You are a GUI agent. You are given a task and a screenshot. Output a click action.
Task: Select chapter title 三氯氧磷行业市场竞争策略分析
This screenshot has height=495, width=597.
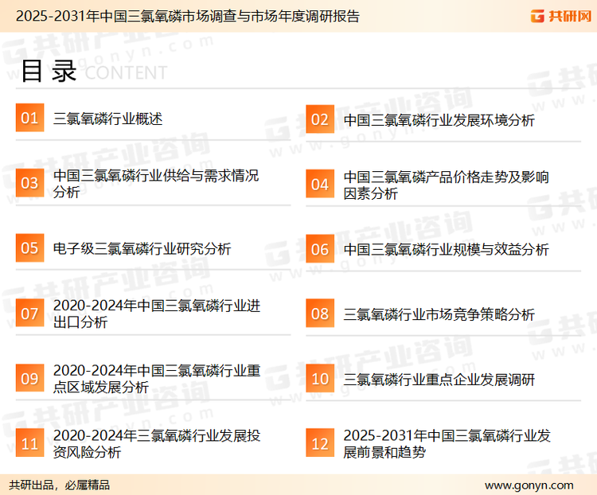tap(439, 314)
